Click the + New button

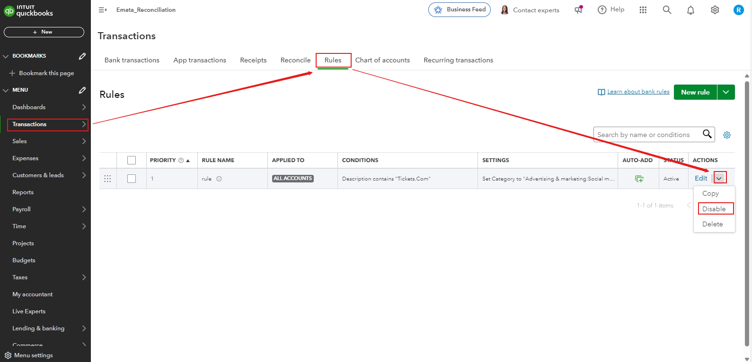point(44,32)
